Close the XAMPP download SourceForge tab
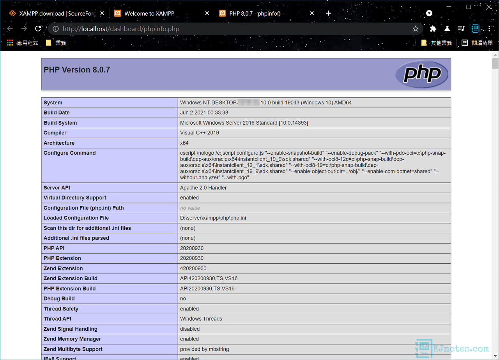This screenshot has height=360, width=499. pyautogui.click(x=102, y=13)
